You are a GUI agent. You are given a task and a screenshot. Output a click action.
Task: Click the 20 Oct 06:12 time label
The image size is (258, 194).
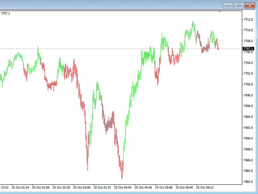tap(205, 188)
